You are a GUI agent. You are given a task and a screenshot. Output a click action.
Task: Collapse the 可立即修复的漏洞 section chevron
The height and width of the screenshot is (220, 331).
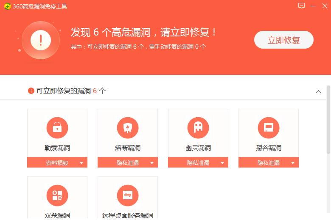(318, 91)
